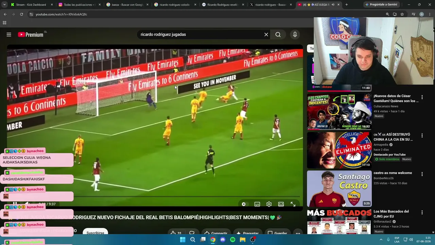The image size is (435, 245).
Task: Open the Chapitos César Gastélum video thumbnail
Action: click(339, 112)
